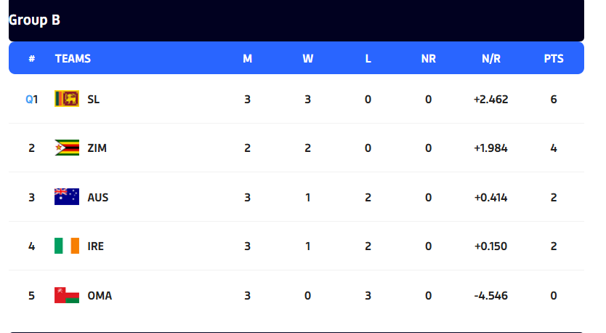Screen dimensions: 606x333
Task: Click the Group B heading
Action: 35,20
